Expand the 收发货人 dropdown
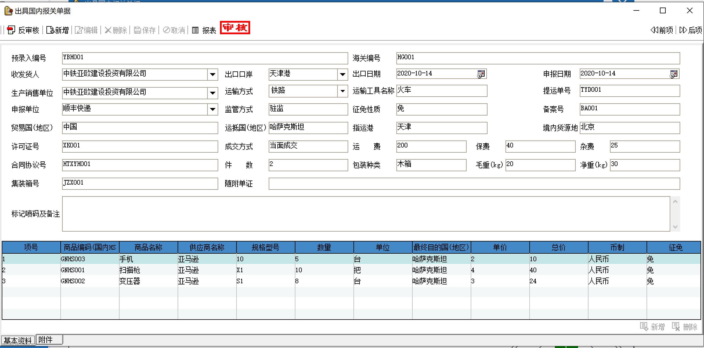 pos(212,75)
